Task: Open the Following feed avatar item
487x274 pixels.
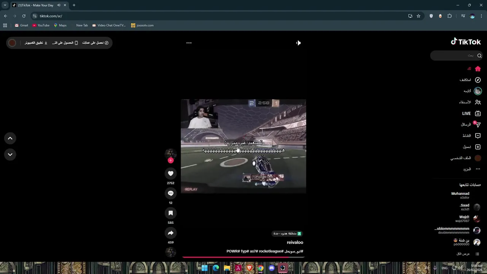Action: (x=478, y=91)
